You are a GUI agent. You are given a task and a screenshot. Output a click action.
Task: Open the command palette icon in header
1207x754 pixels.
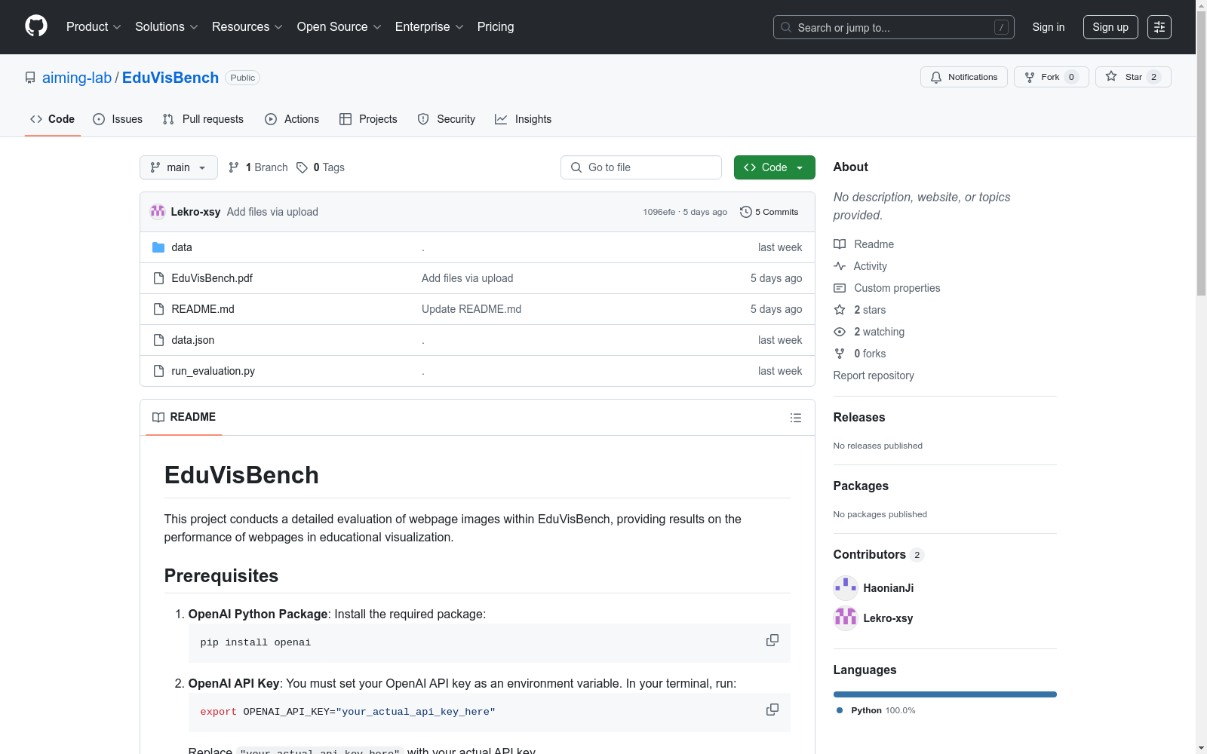[x=1159, y=27]
